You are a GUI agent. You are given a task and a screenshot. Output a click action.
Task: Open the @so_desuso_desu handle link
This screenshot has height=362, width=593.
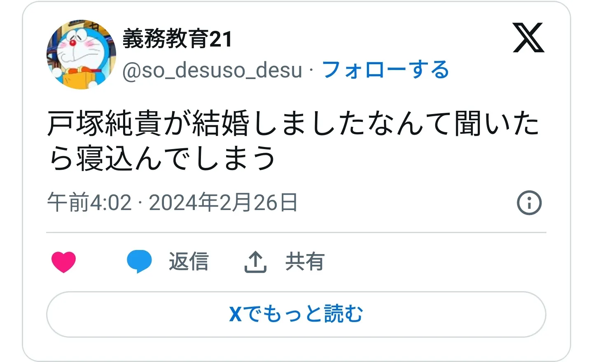coord(212,70)
